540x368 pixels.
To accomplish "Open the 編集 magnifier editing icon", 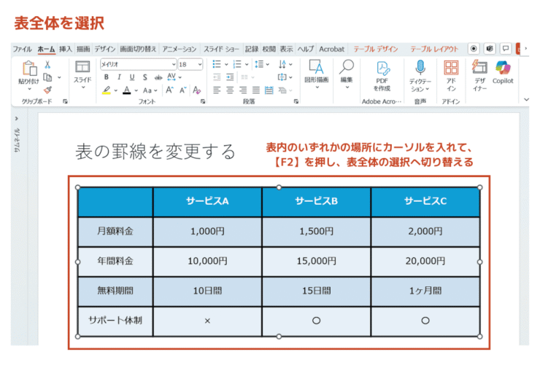I will pyautogui.click(x=347, y=67).
